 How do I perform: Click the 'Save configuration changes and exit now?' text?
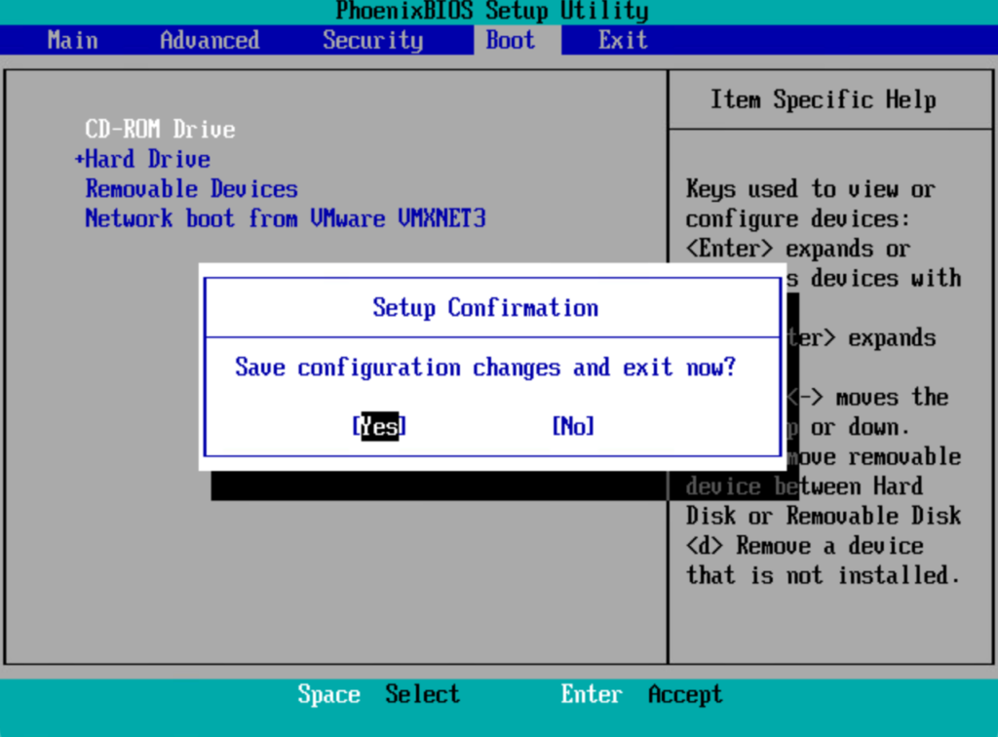tap(485, 368)
